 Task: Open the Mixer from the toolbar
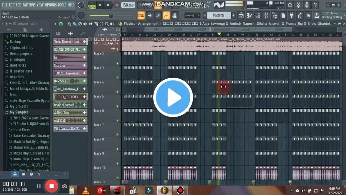tap(266, 15)
